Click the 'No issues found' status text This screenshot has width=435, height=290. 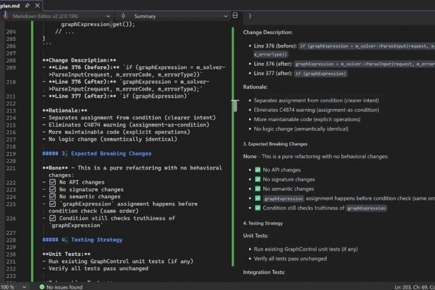pos(65,286)
